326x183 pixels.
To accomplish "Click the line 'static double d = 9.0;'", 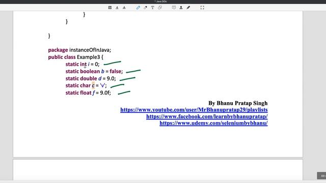I will (x=91, y=78).
